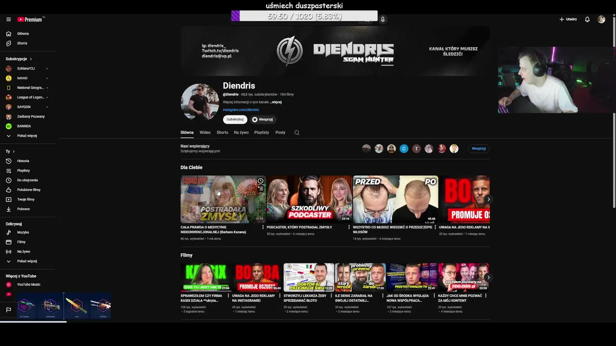Click Watch Later clock on first thumbnail
The height and width of the screenshot is (346, 616).
pyautogui.click(x=260, y=181)
